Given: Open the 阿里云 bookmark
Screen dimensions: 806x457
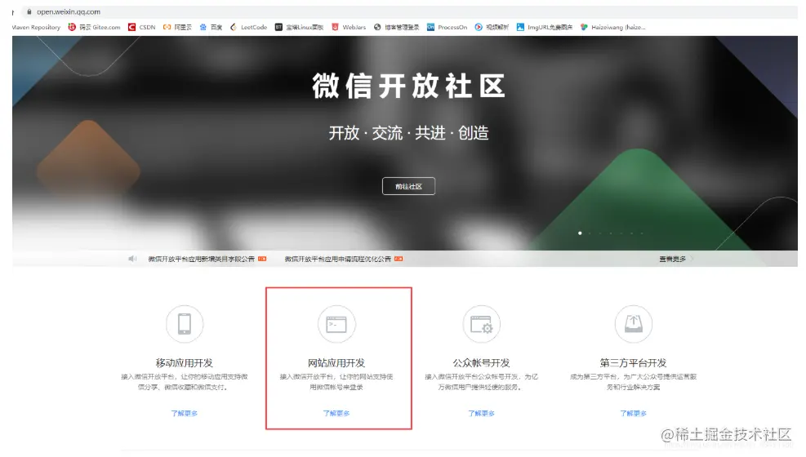Looking at the screenshot, I should (177, 27).
